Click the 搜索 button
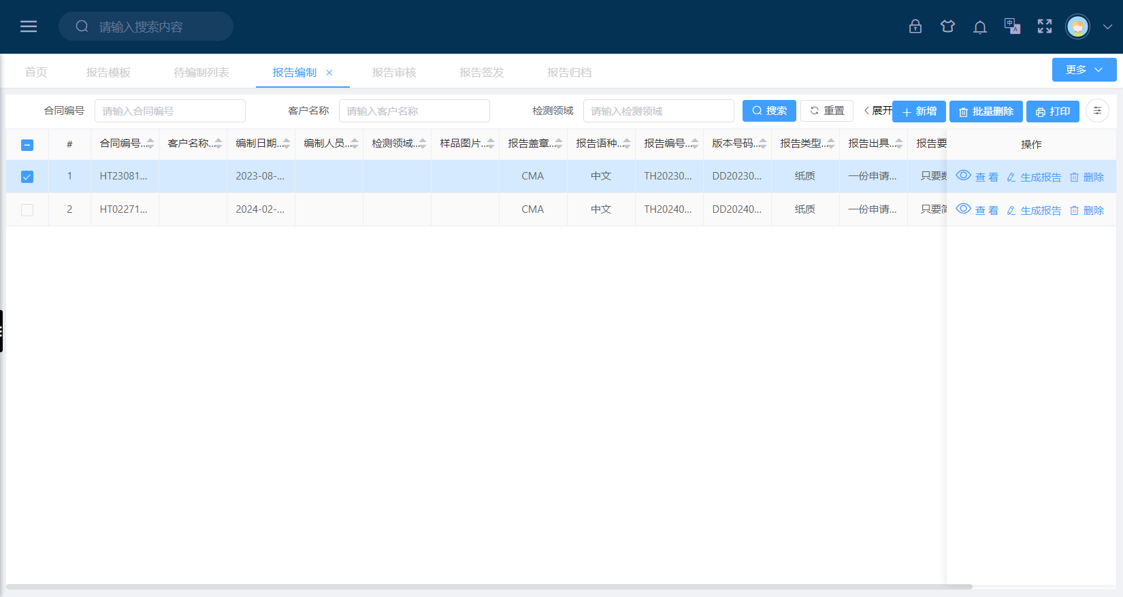 click(x=769, y=111)
